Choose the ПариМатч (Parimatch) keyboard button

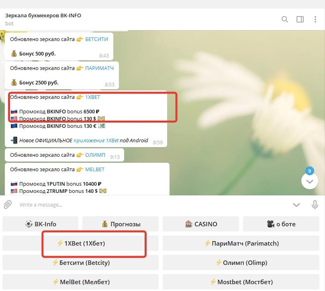tap(241, 243)
